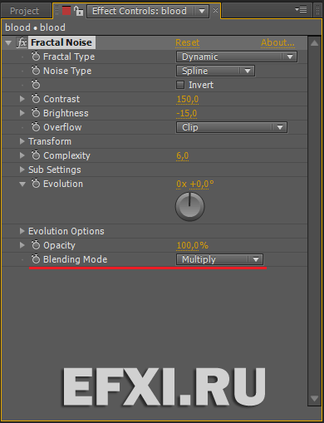Open the Effect Controls panel dropdown arrow
Viewport: 324px width, 423px height.
(x=202, y=11)
